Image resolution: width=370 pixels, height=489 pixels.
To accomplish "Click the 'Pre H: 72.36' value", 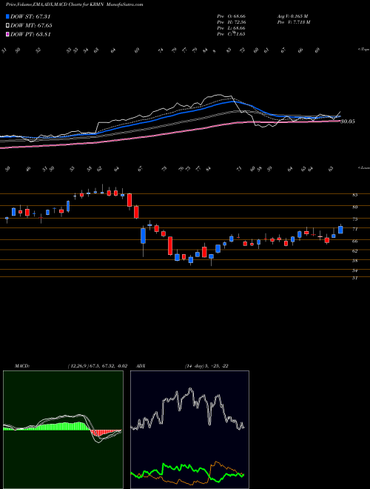I will pyautogui.click(x=232, y=22).
